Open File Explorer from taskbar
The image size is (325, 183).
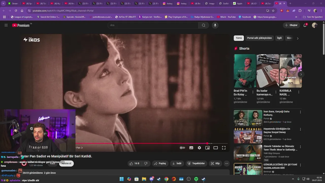coord(144,179)
